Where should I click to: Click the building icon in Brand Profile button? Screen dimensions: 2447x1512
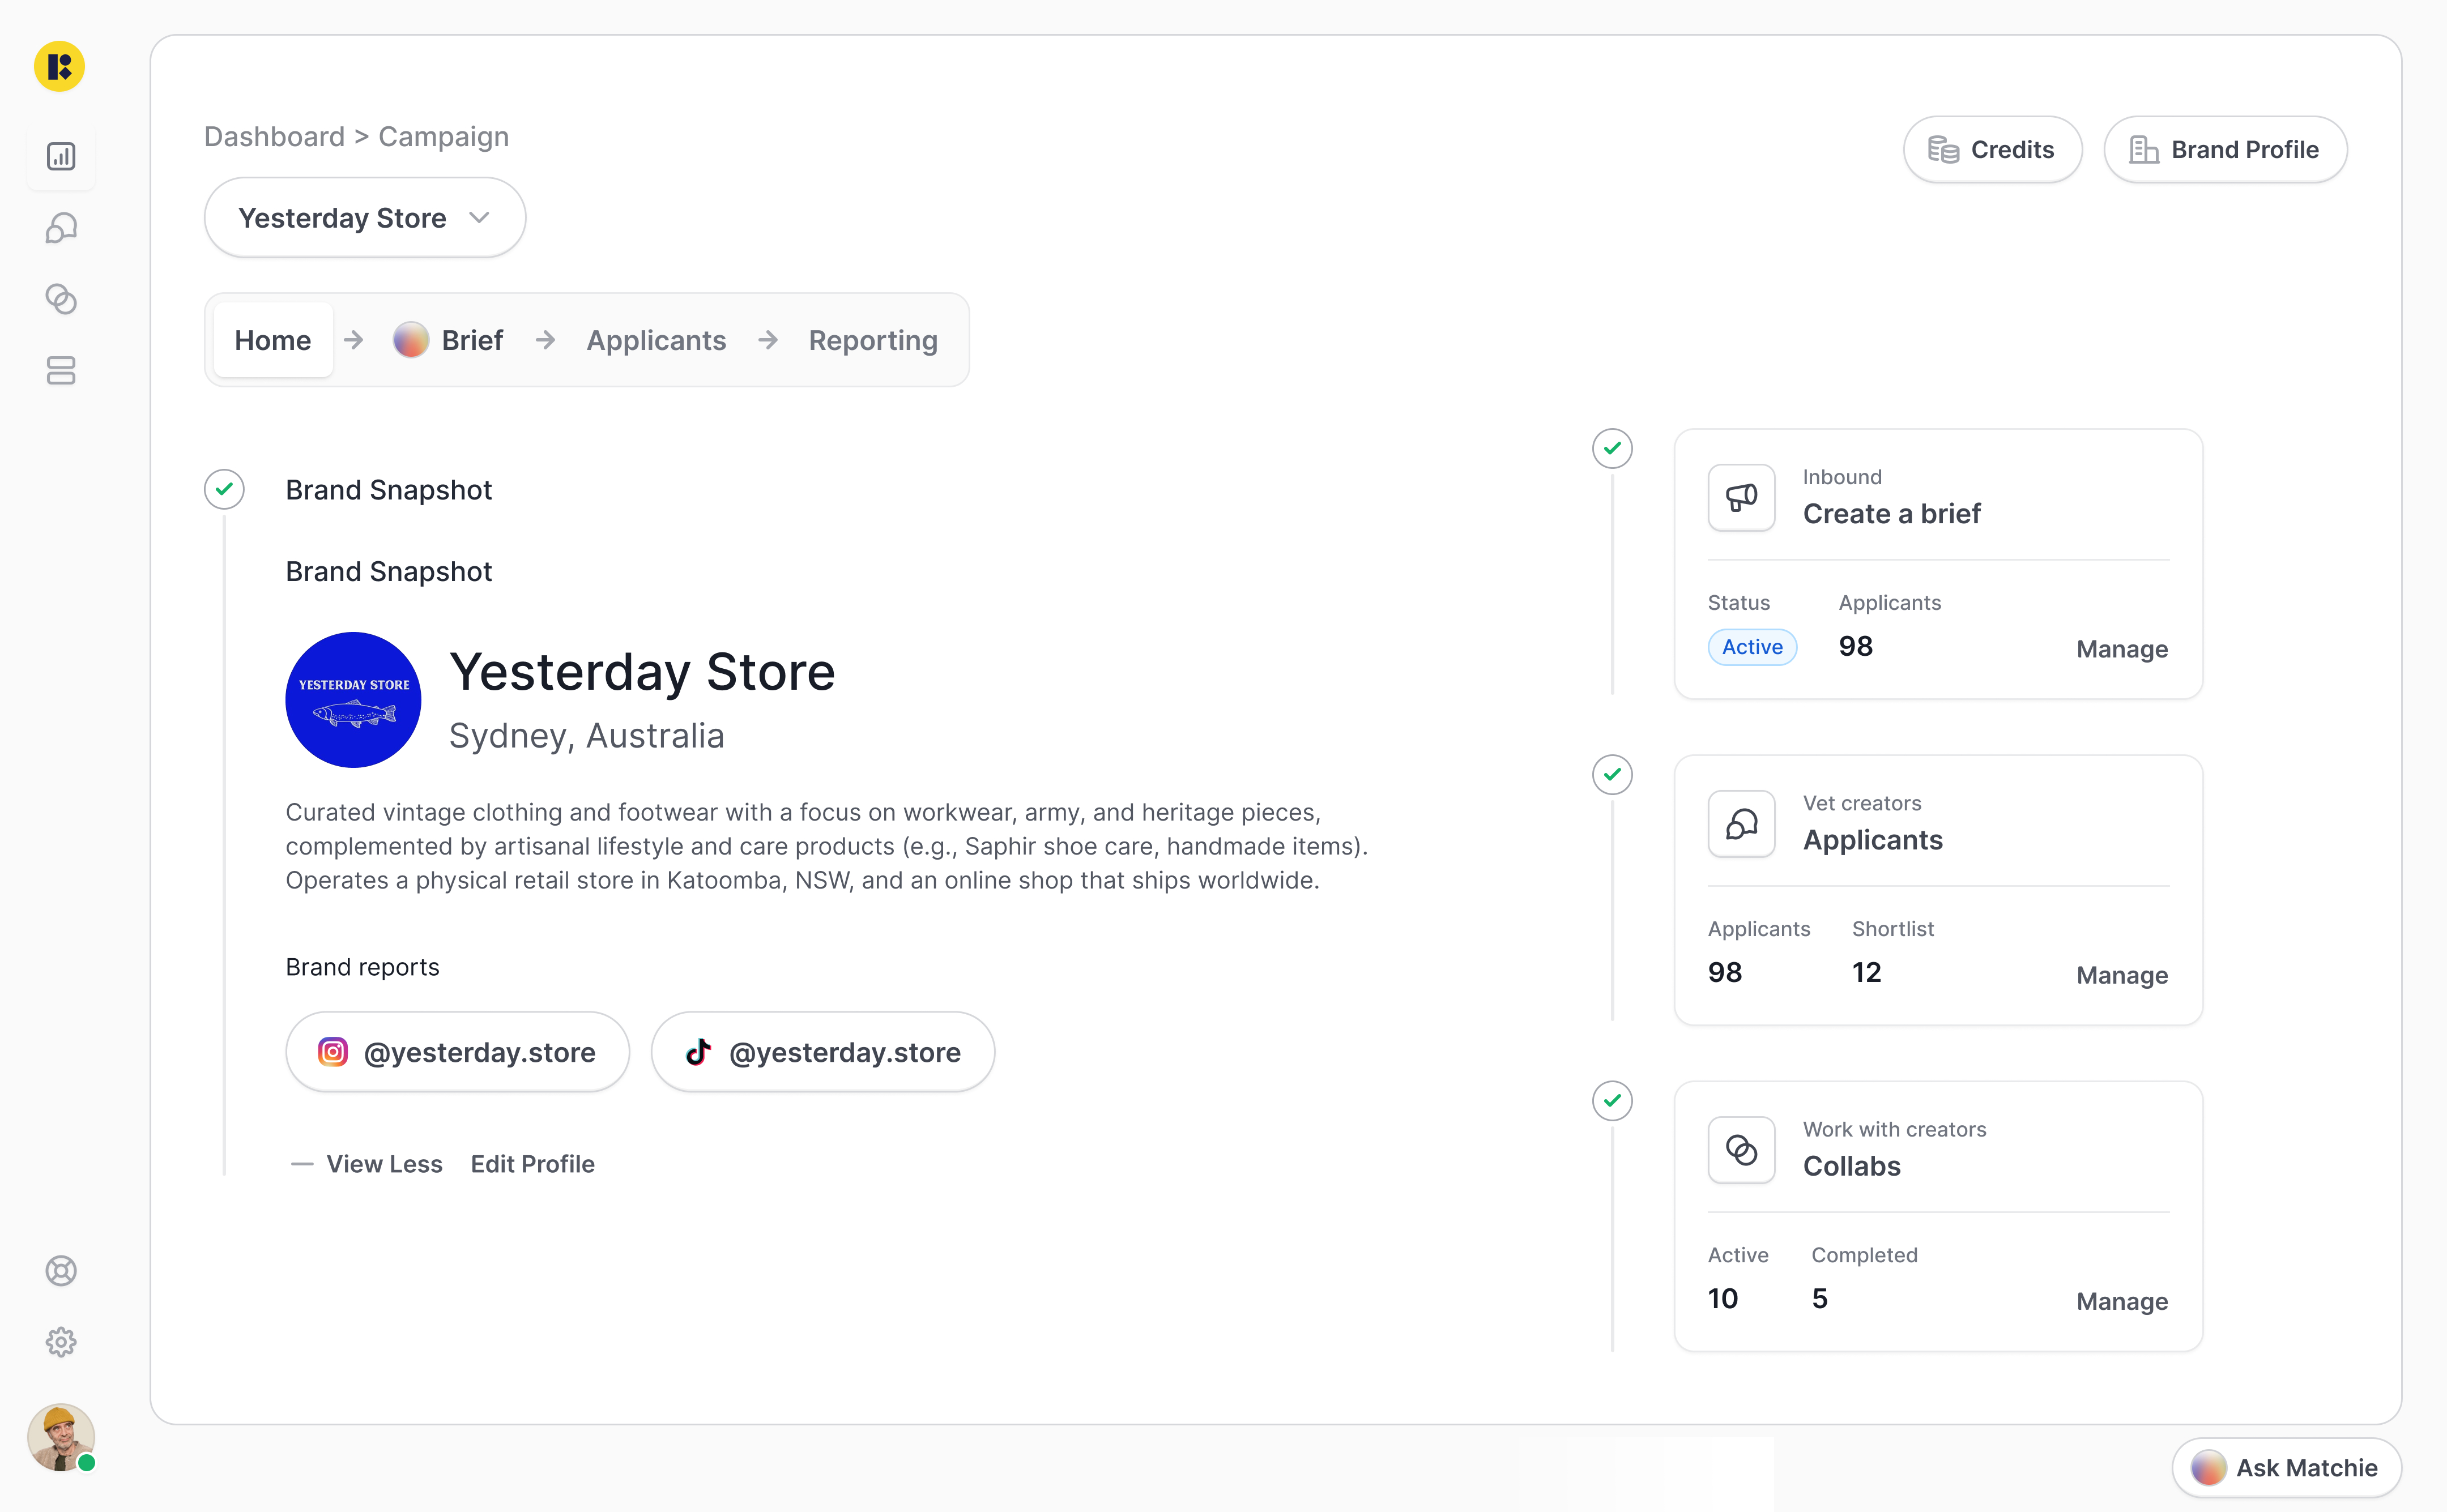coord(2143,150)
